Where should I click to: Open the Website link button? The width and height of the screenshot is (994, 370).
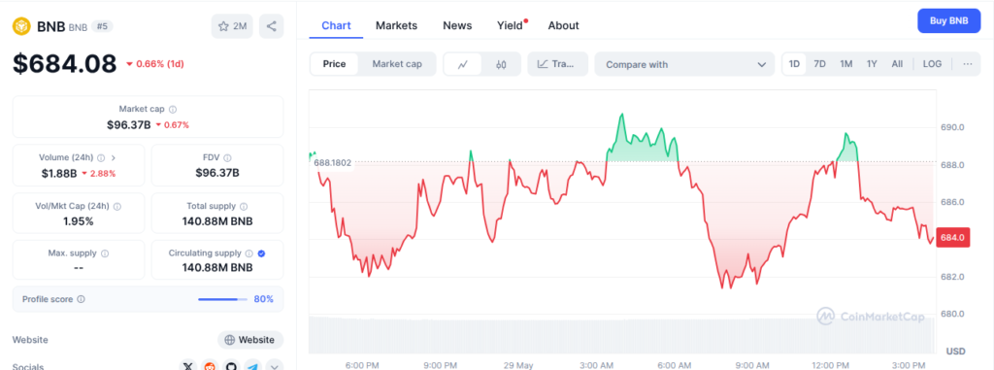tap(250, 340)
